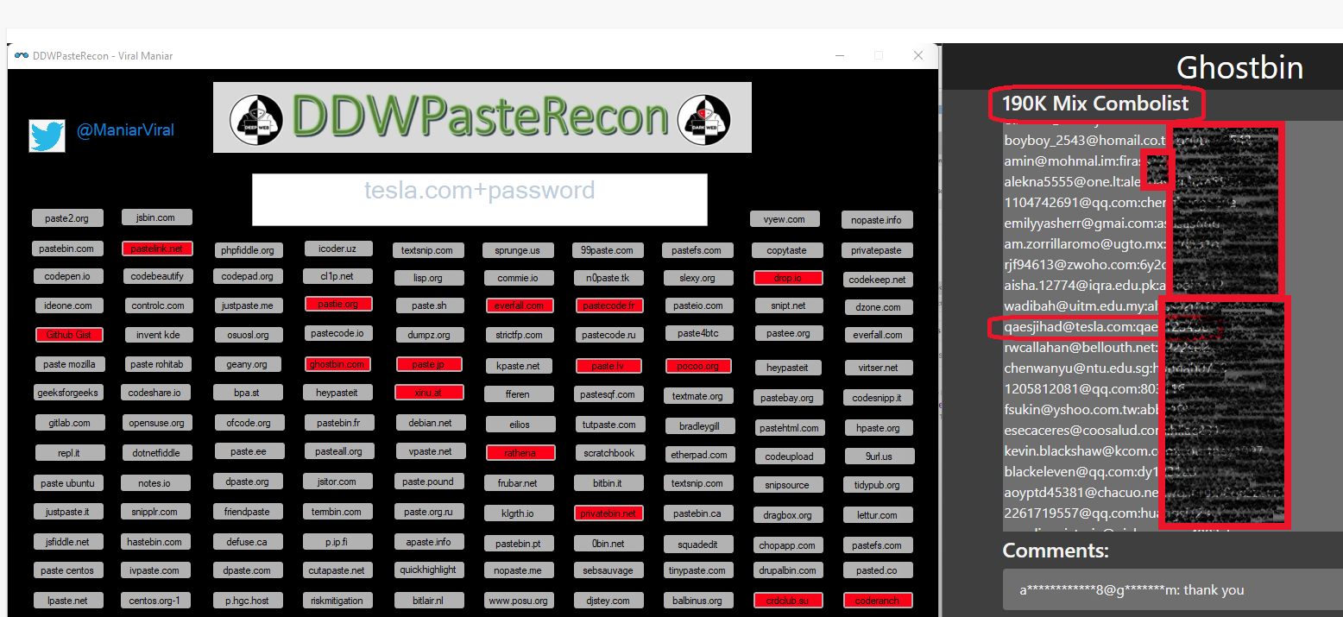Open the red paste.lv button
The width and height of the screenshot is (1343, 617).
click(608, 366)
